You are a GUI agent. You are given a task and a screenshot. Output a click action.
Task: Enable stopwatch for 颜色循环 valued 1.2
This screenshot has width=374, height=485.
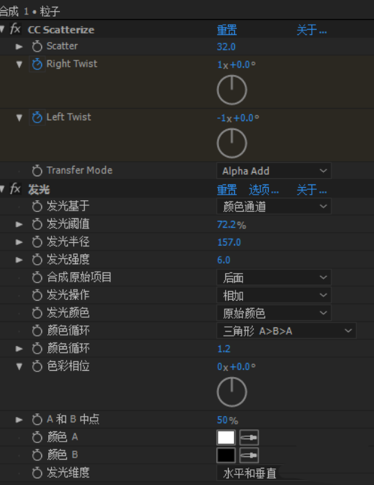coord(37,349)
